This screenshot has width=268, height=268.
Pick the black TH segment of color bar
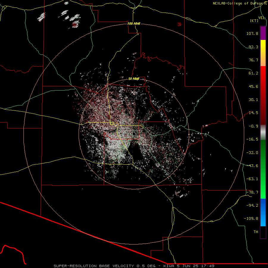(x=263, y=232)
